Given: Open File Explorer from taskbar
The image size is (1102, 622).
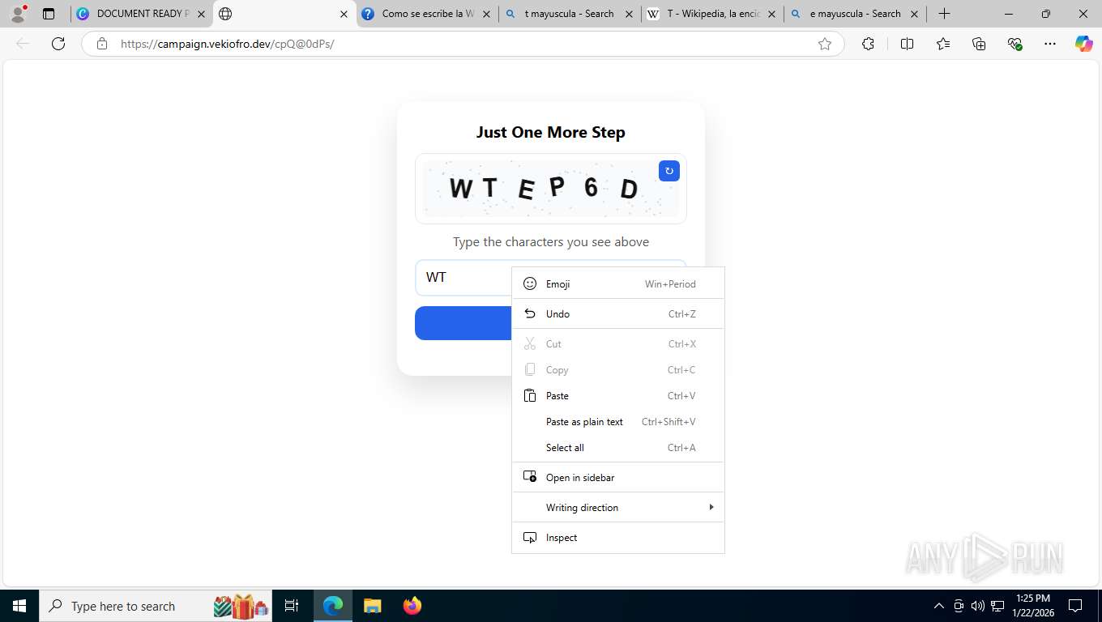Looking at the screenshot, I should coord(372,606).
